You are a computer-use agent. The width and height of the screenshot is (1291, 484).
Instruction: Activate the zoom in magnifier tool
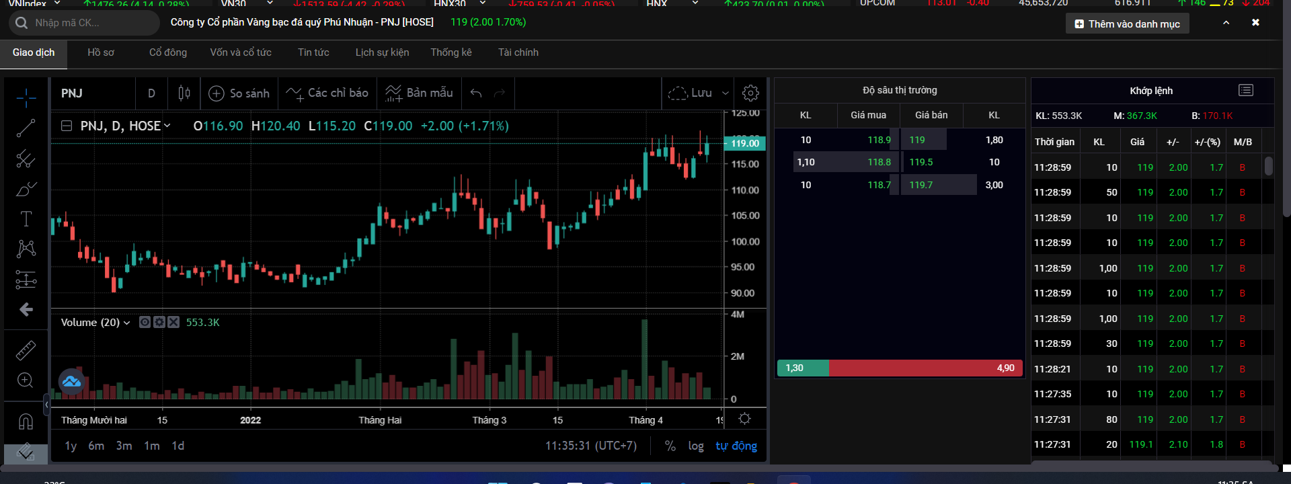pos(26,380)
